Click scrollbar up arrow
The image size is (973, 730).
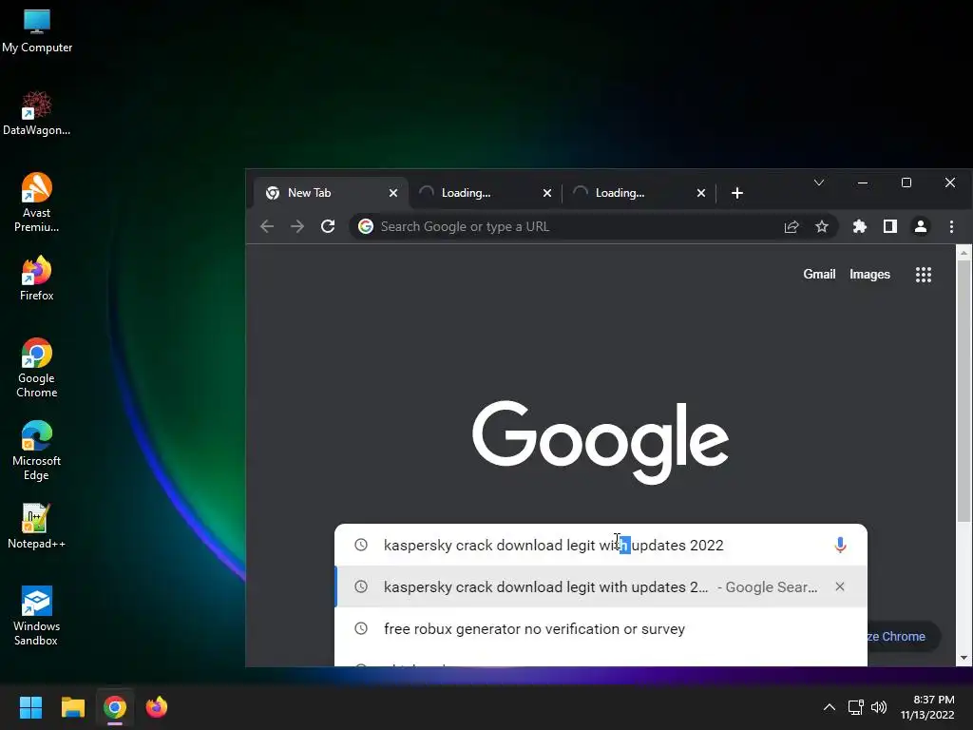pos(963,253)
